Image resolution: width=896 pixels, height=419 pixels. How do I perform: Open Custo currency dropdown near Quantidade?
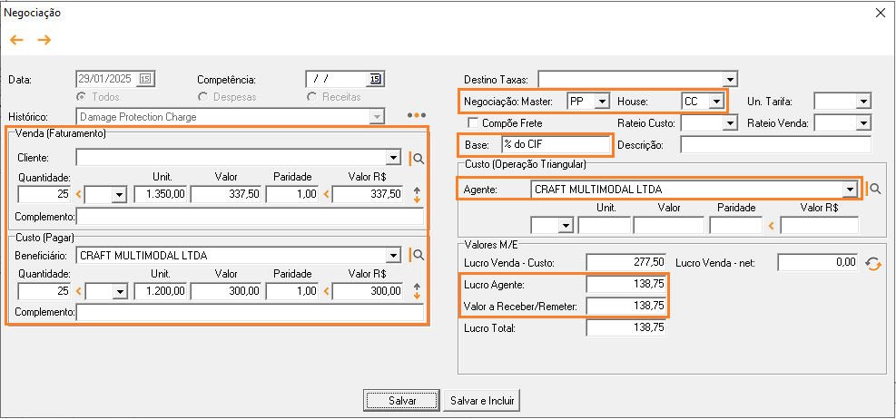(119, 292)
